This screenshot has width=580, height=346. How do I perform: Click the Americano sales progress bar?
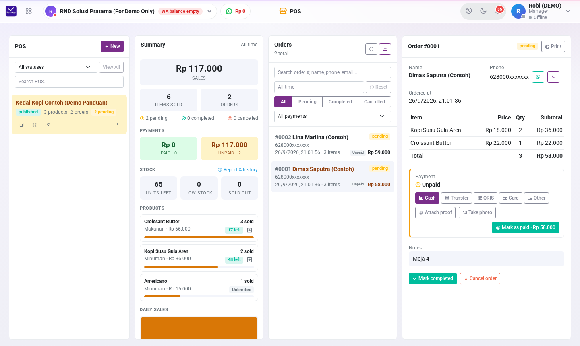click(199, 297)
